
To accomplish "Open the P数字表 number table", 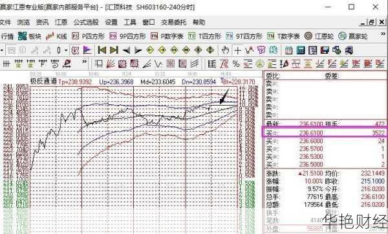I will 167,36.
